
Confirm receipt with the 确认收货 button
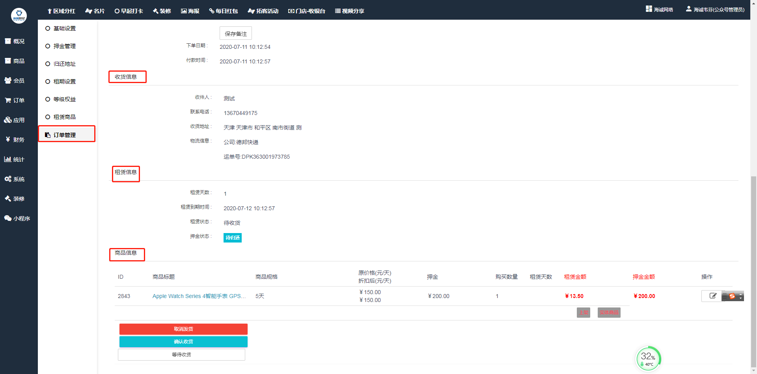(183, 342)
